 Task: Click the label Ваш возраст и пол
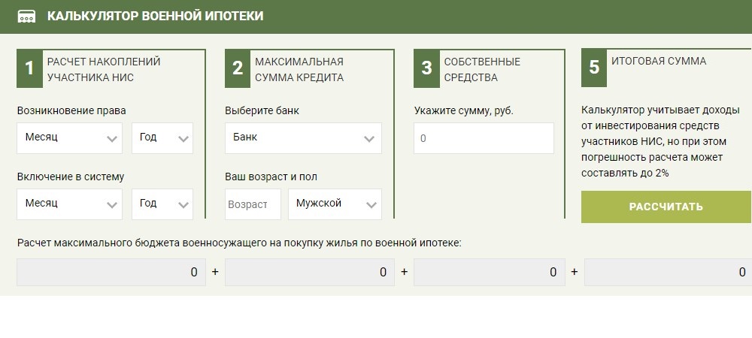click(x=271, y=177)
